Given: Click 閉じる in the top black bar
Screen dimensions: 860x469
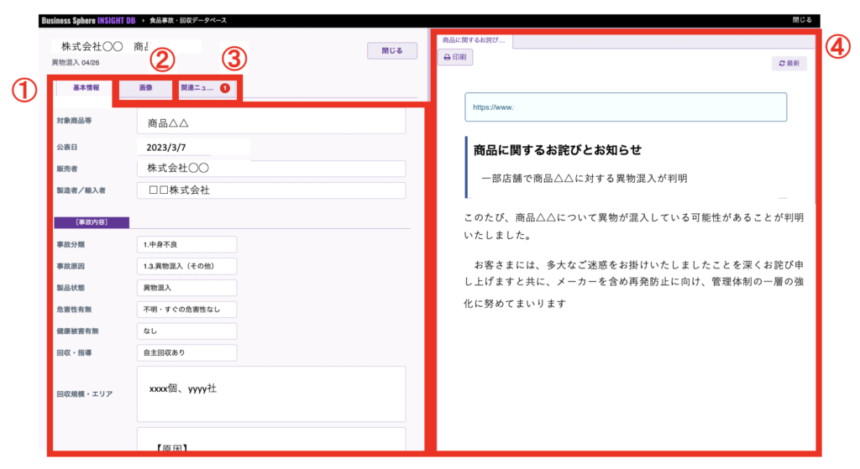Looking at the screenshot, I should [801, 20].
